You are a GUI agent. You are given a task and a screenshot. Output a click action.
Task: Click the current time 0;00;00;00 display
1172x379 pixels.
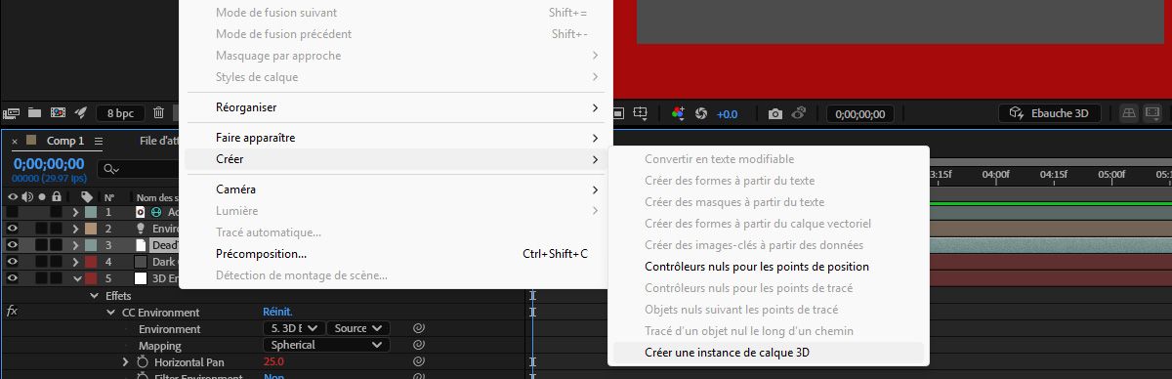click(49, 164)
